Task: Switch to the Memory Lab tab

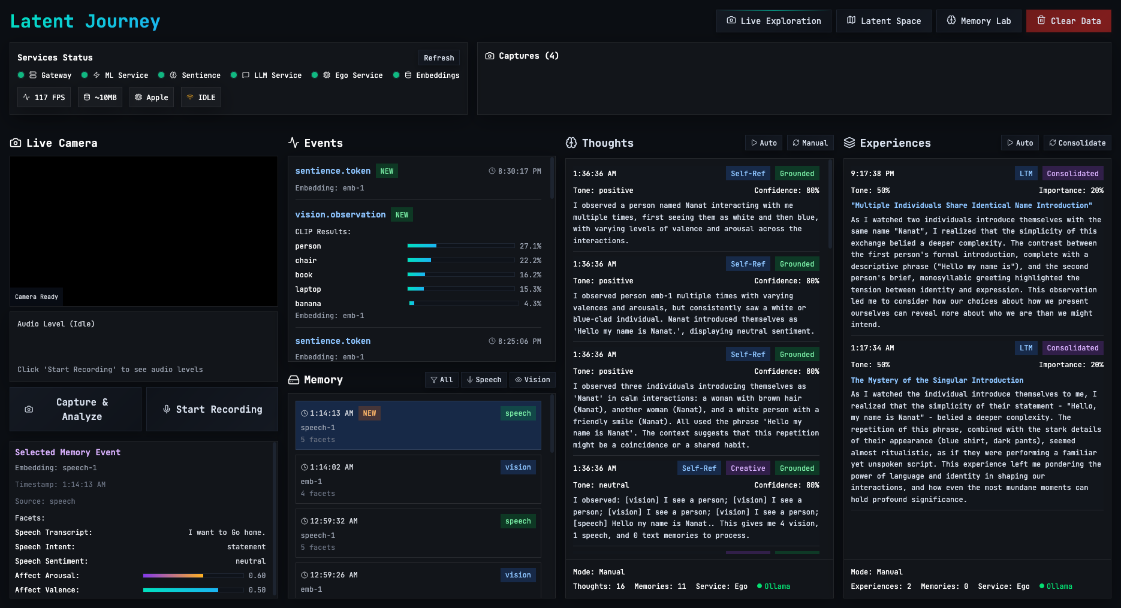Action: (x=978, y=20)
